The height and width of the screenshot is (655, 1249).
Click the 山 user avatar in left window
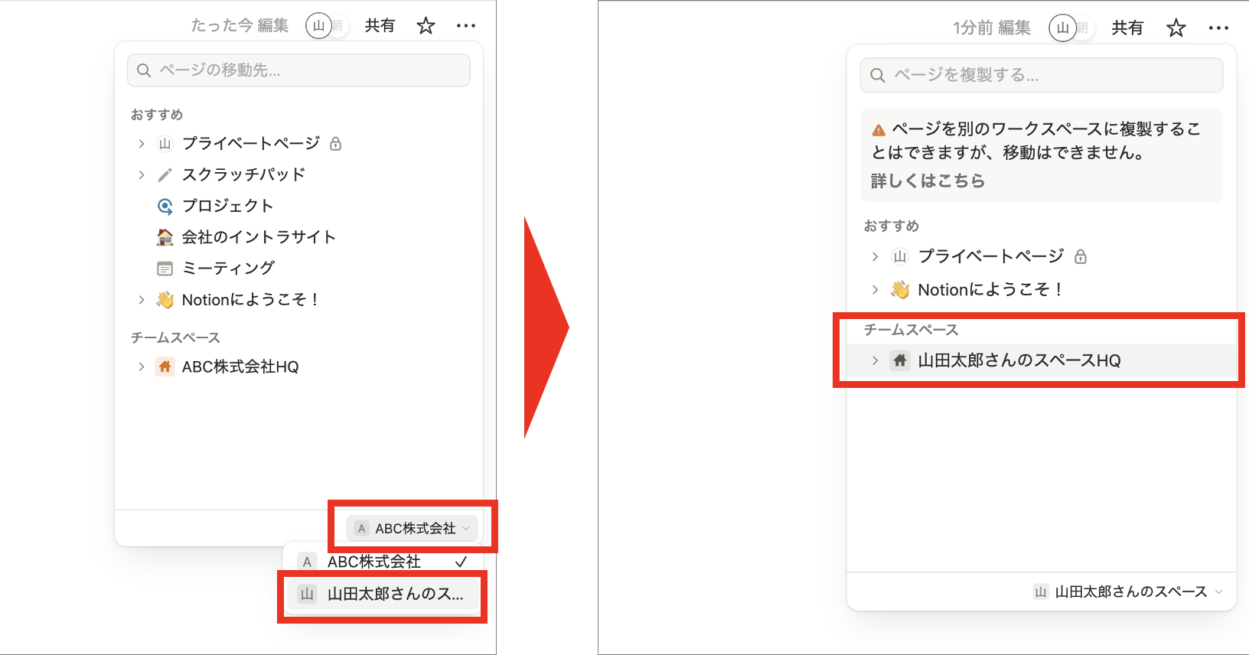point(319,26)
